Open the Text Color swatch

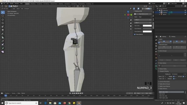[147, 26]
